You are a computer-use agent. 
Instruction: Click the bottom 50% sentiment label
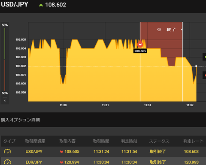tap(5, 93)
